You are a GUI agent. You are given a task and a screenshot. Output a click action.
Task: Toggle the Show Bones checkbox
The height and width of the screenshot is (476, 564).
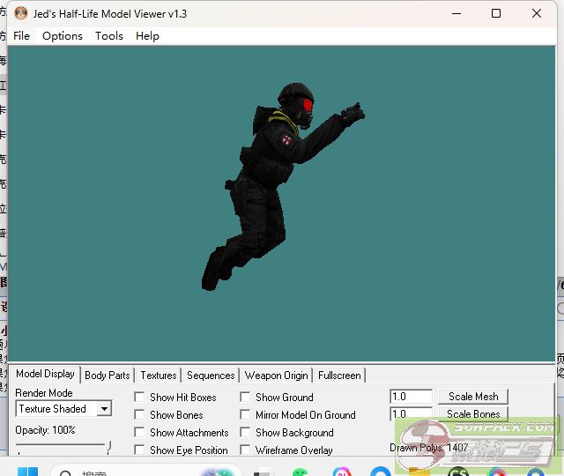coord(139,415)
